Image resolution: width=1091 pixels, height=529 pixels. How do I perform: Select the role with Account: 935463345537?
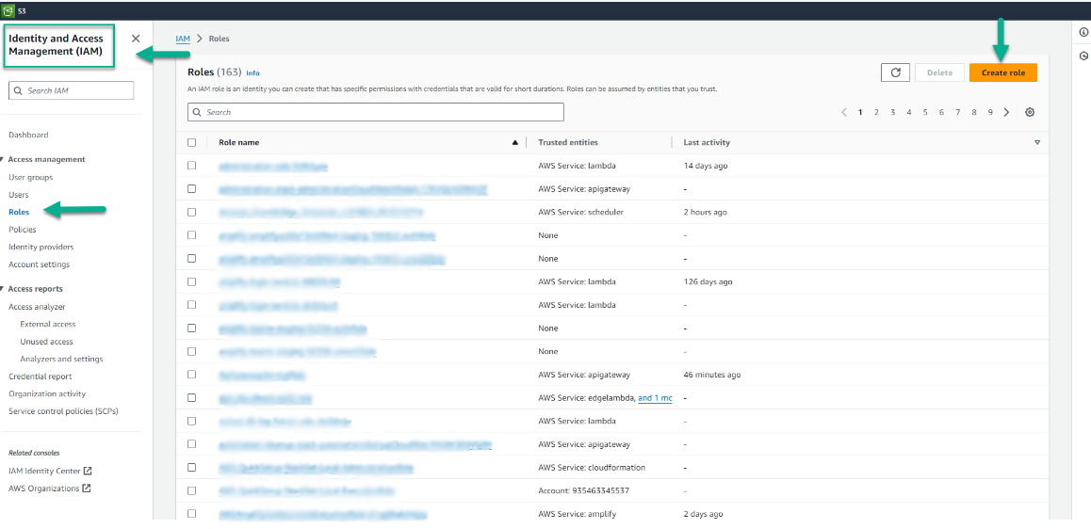[192, 491]
